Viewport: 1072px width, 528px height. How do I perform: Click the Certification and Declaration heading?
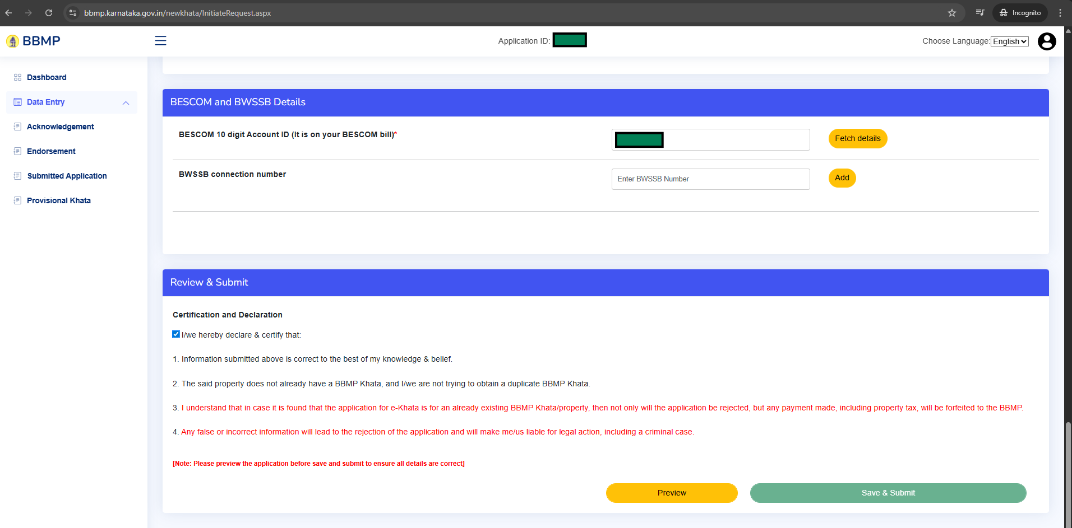[x=228, y=315]
